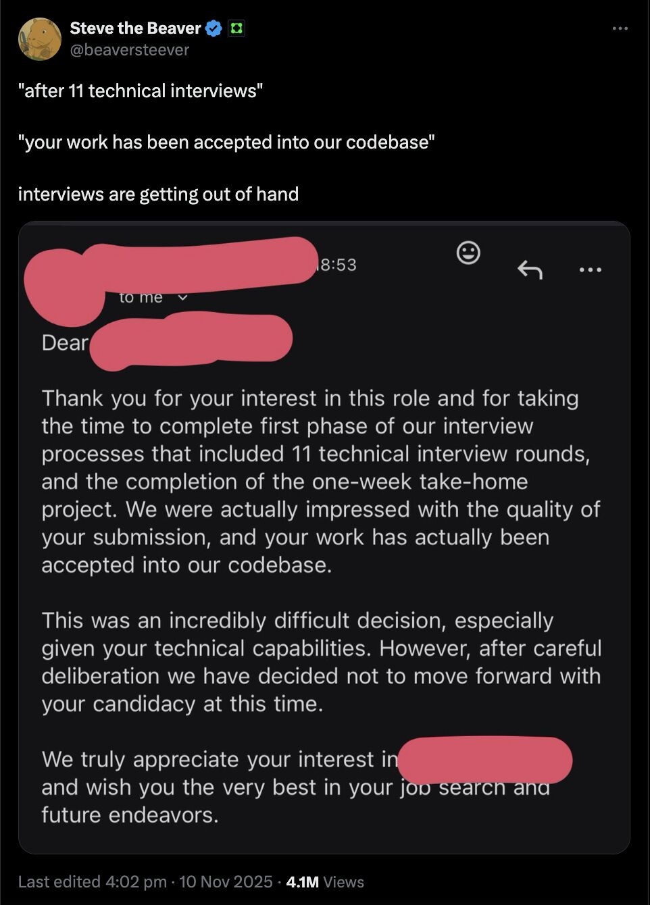The width and height of the screenshot is (650, 905).
Task: Click Steve the Beaver's profile avatar
Action: point(39,38)
